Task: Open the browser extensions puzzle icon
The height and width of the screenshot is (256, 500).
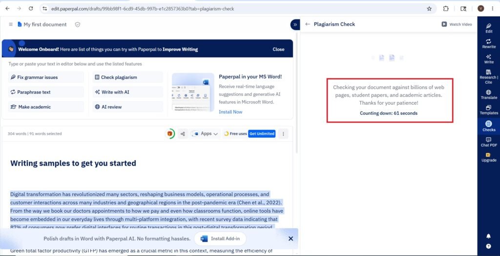Action: coord(446,9)
